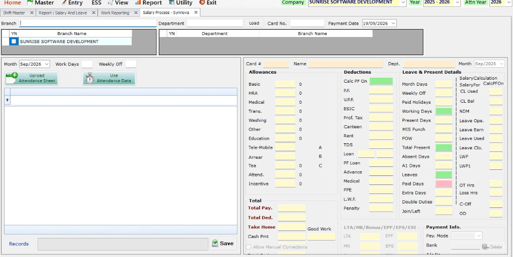This screenshot has width=513, height=257.
Task: Click the Canteen deduction field
Action: click(x=381, y=127)
